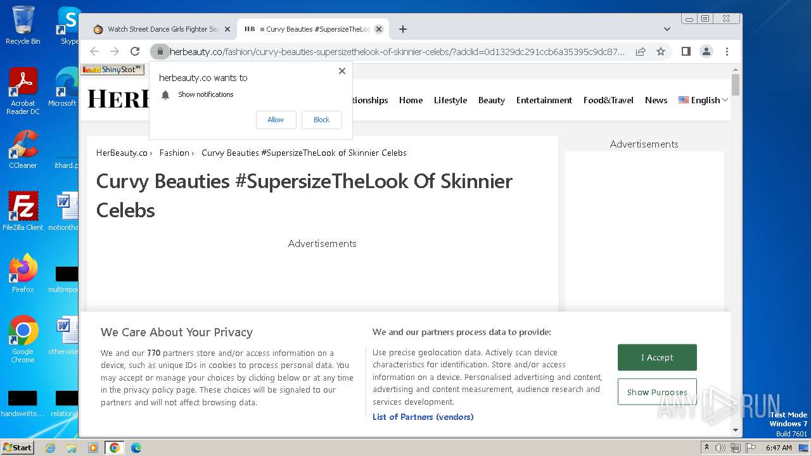The image size is (811, 456).
Task: Block herbeauty.co notifications
Action: (321, 120)
